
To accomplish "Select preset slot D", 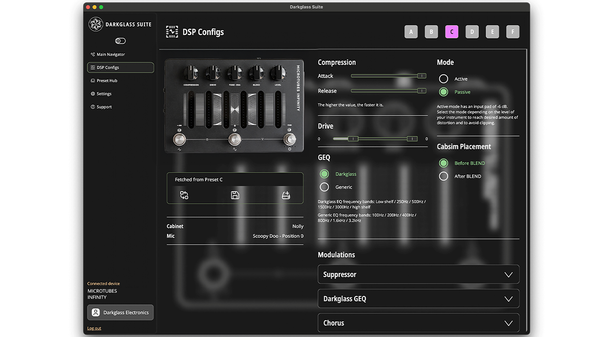I will 472,32.
